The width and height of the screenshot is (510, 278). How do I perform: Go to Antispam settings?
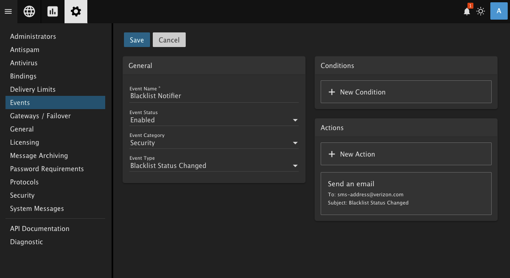click(x=25, y=50)
